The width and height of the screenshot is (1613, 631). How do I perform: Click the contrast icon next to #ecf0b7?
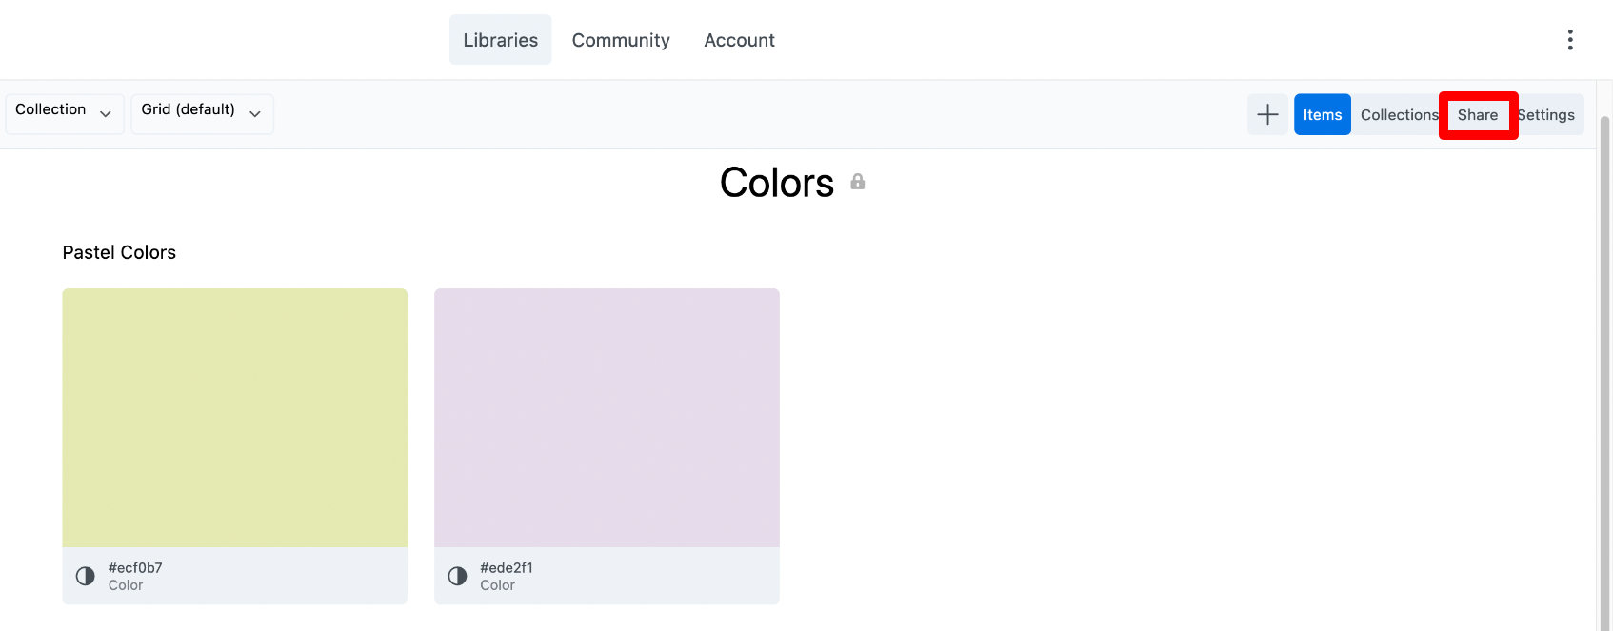86,576
